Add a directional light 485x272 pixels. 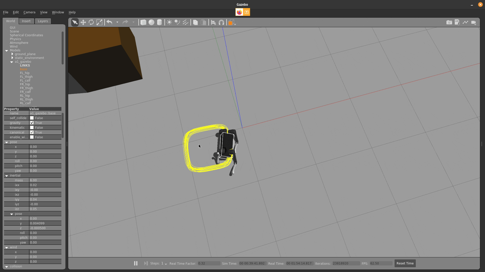185,22
